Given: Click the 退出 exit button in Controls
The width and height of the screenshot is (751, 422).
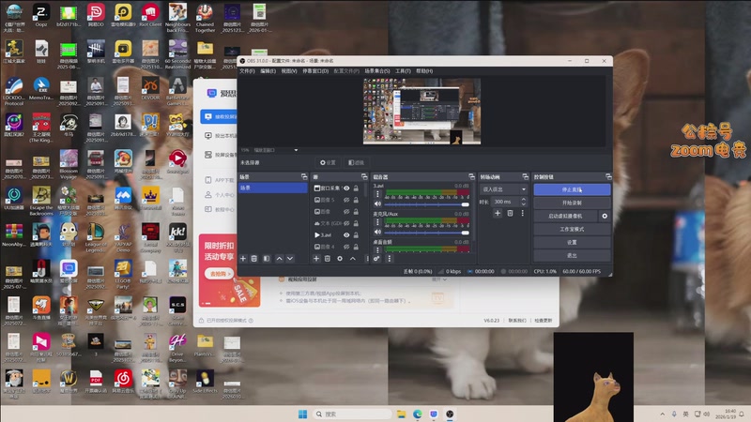Looking at the screenshot, I should pos(572,255).
